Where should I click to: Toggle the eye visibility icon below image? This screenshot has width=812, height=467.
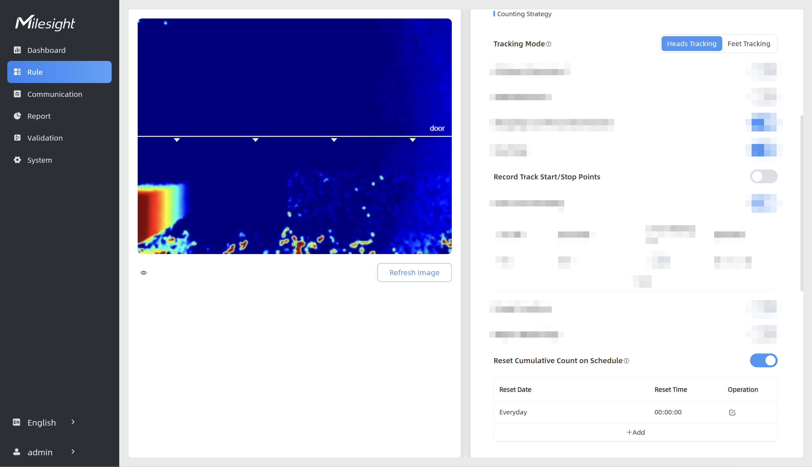pyautogui.click(x=144, y=273)
